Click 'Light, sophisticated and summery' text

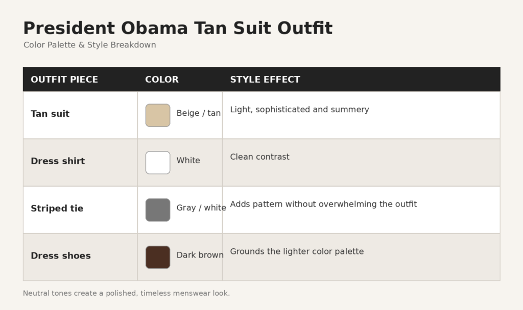299,110
